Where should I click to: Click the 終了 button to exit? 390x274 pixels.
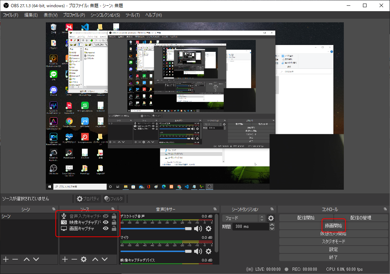click(334, 257)
